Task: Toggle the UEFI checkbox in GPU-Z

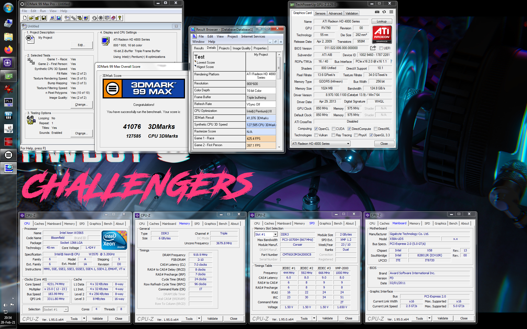Action: pos(381,48)
